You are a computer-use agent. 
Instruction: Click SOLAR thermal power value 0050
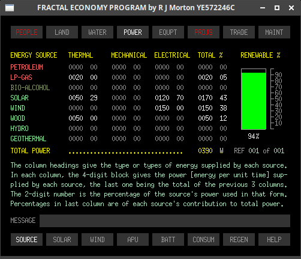[76, 98]
